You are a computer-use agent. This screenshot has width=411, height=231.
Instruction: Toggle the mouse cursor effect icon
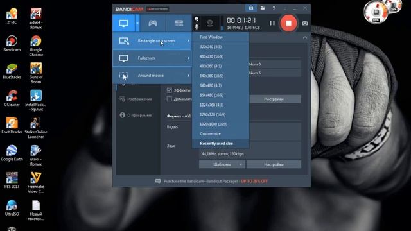pos(197,19)
